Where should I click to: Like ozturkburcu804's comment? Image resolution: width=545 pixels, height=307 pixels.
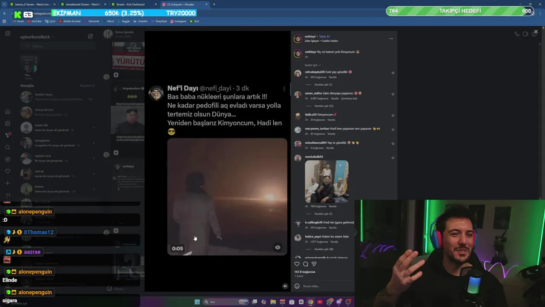(x=393, y=144)
